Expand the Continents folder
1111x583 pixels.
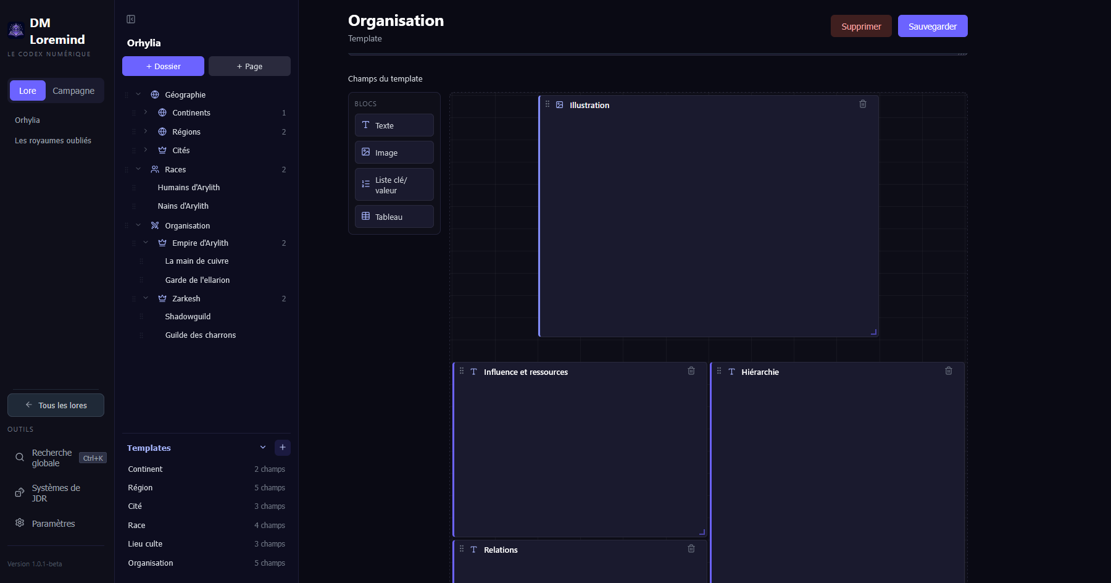[146, 112]
